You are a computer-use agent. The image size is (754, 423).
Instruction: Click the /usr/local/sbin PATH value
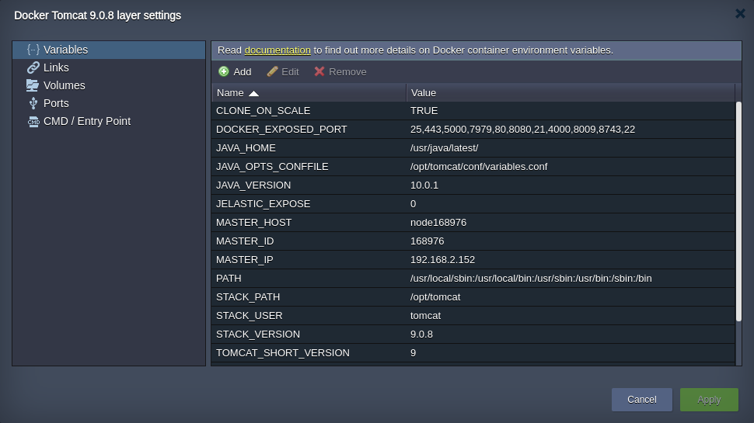pos(531,279)
